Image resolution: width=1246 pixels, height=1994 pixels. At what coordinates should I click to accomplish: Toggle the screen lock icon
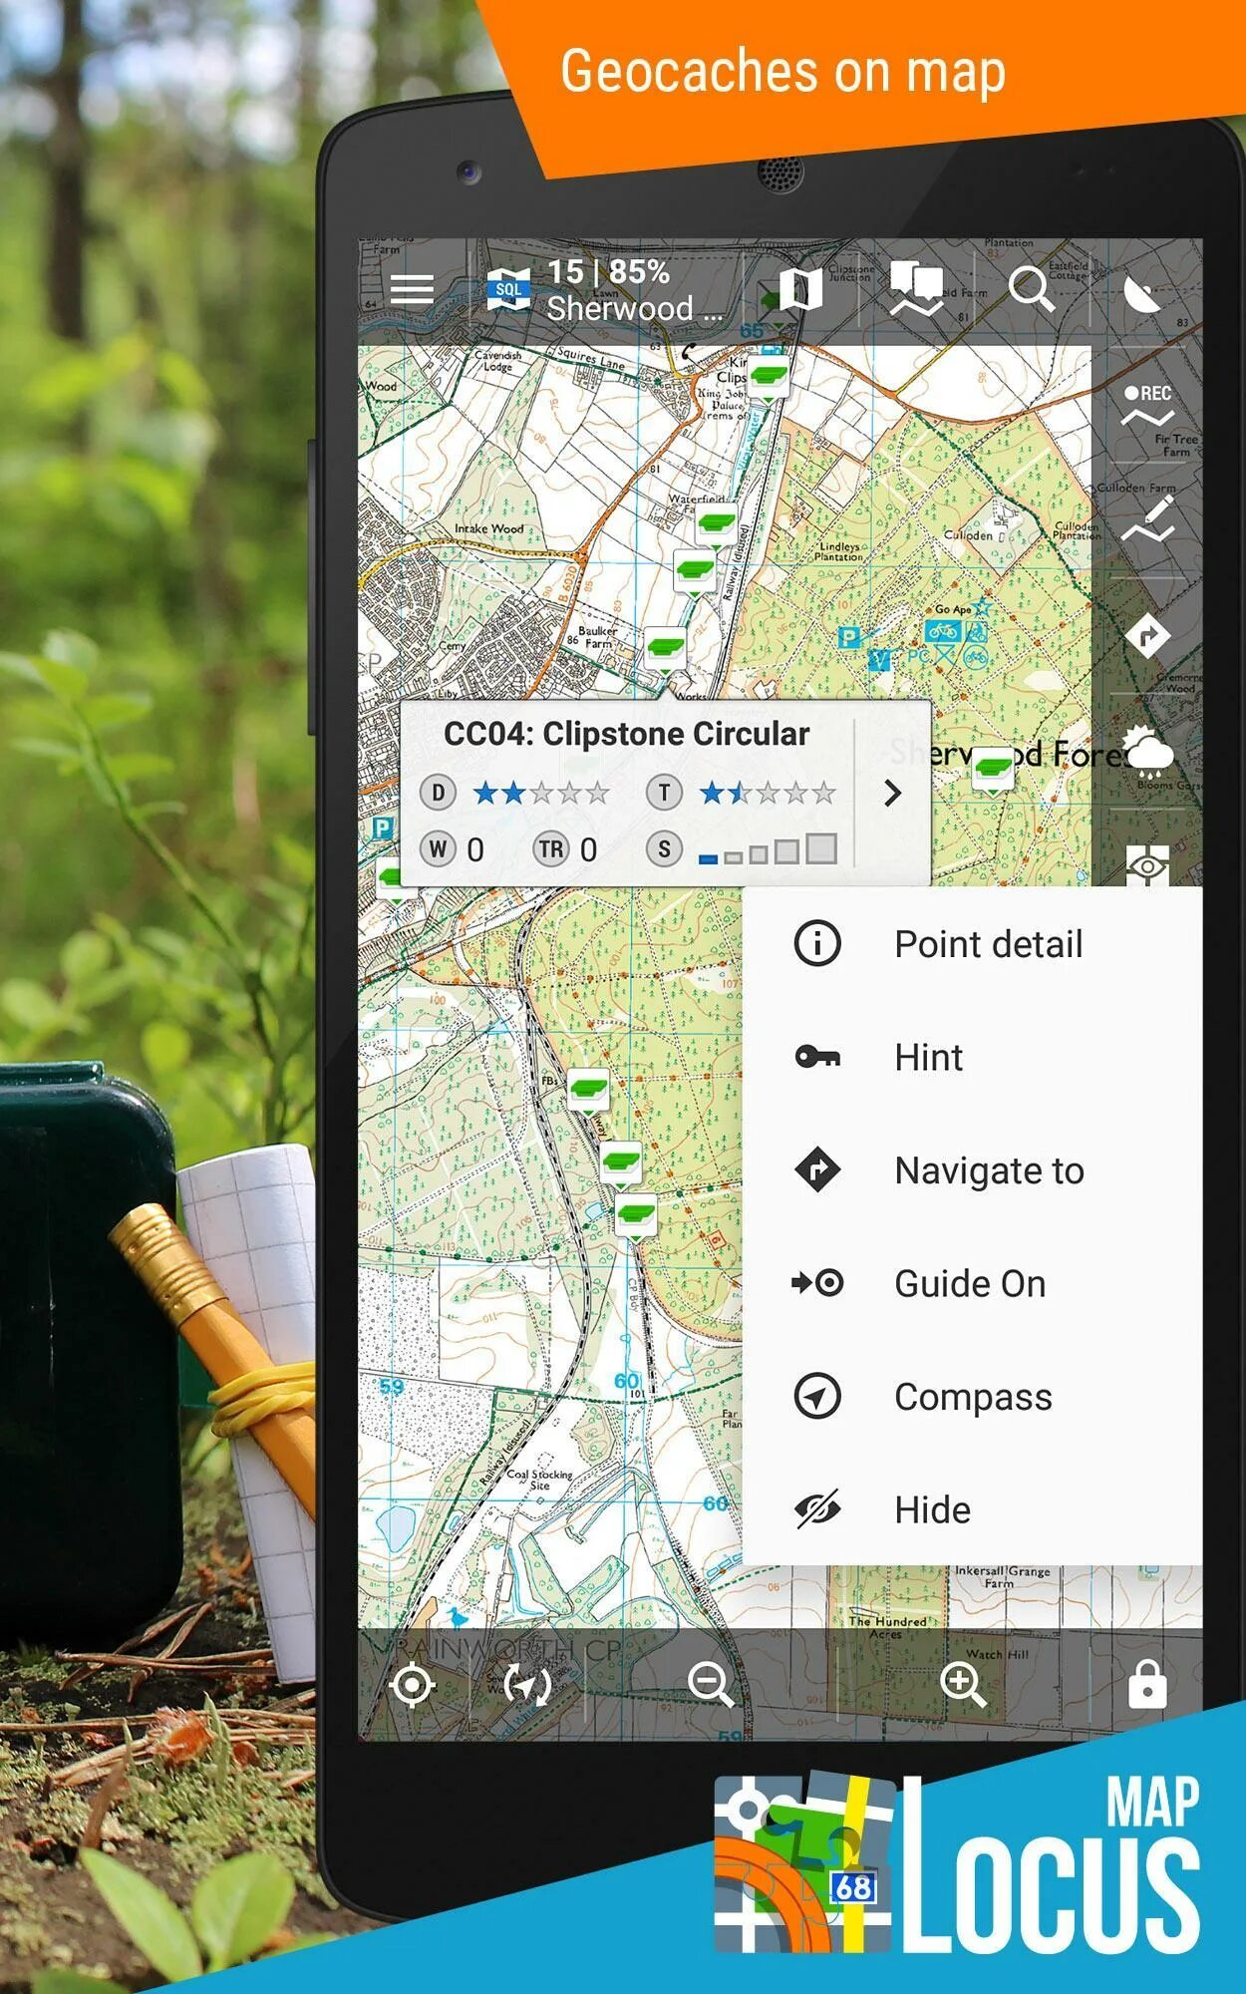click(x=1147, y=1685)
